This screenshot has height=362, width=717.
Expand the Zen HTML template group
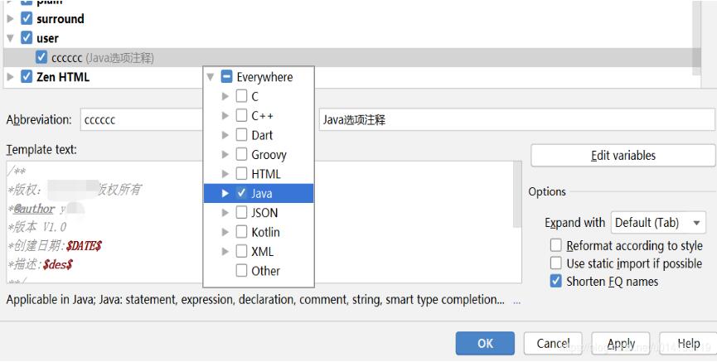coord(10,77)
